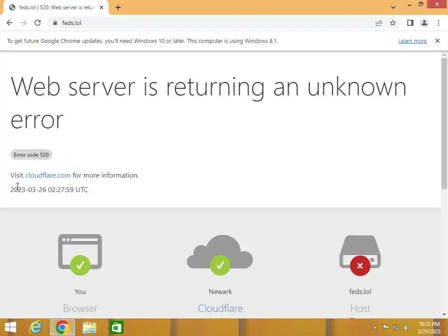Click the page vertical scrollbar thumb

pos(444,123)
